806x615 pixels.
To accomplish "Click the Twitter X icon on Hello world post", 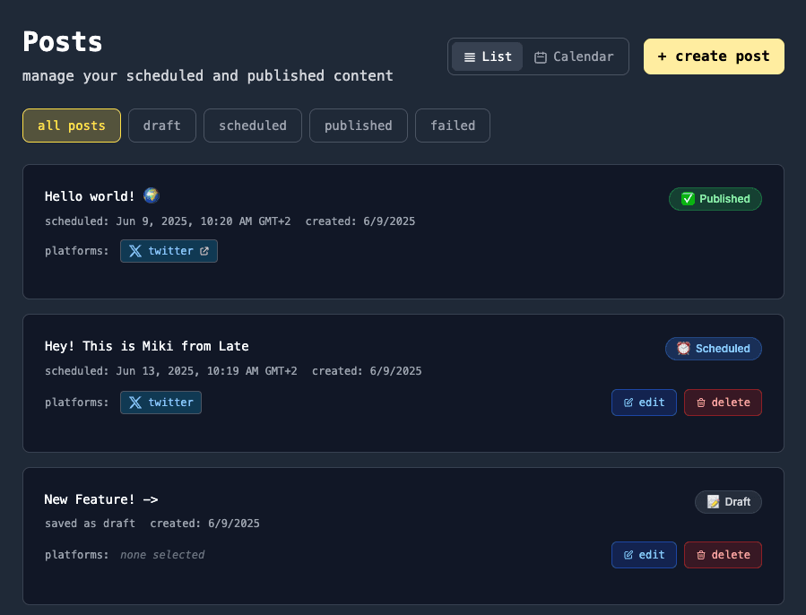I will coord(134,251).
